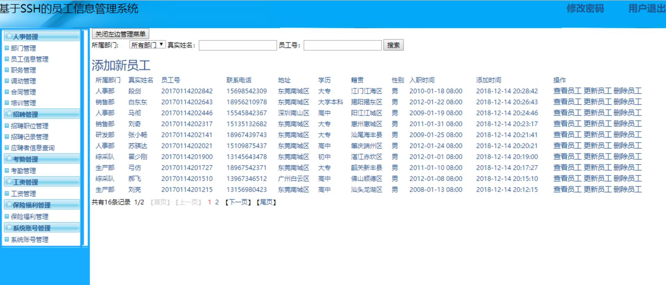Open 应聘者信息查询 menu item
The width and height of the screenshot is (666, 285).
point(33,148)
